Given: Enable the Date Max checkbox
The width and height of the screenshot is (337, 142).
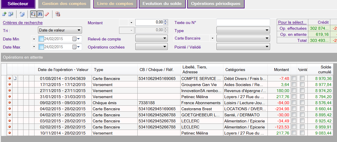Looking at the screenshot, I should tap(41, 47).
